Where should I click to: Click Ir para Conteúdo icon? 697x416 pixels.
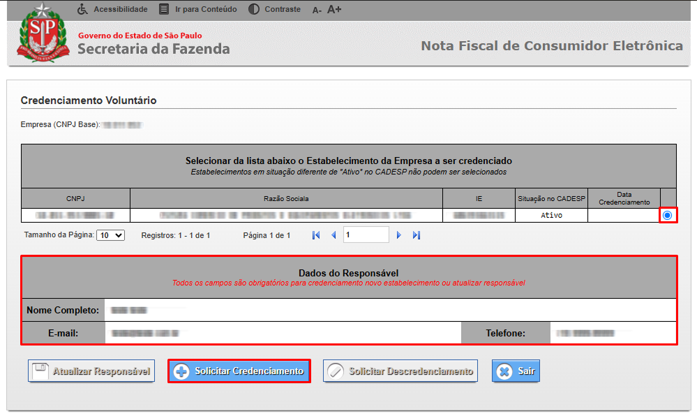tap(164, 9)
